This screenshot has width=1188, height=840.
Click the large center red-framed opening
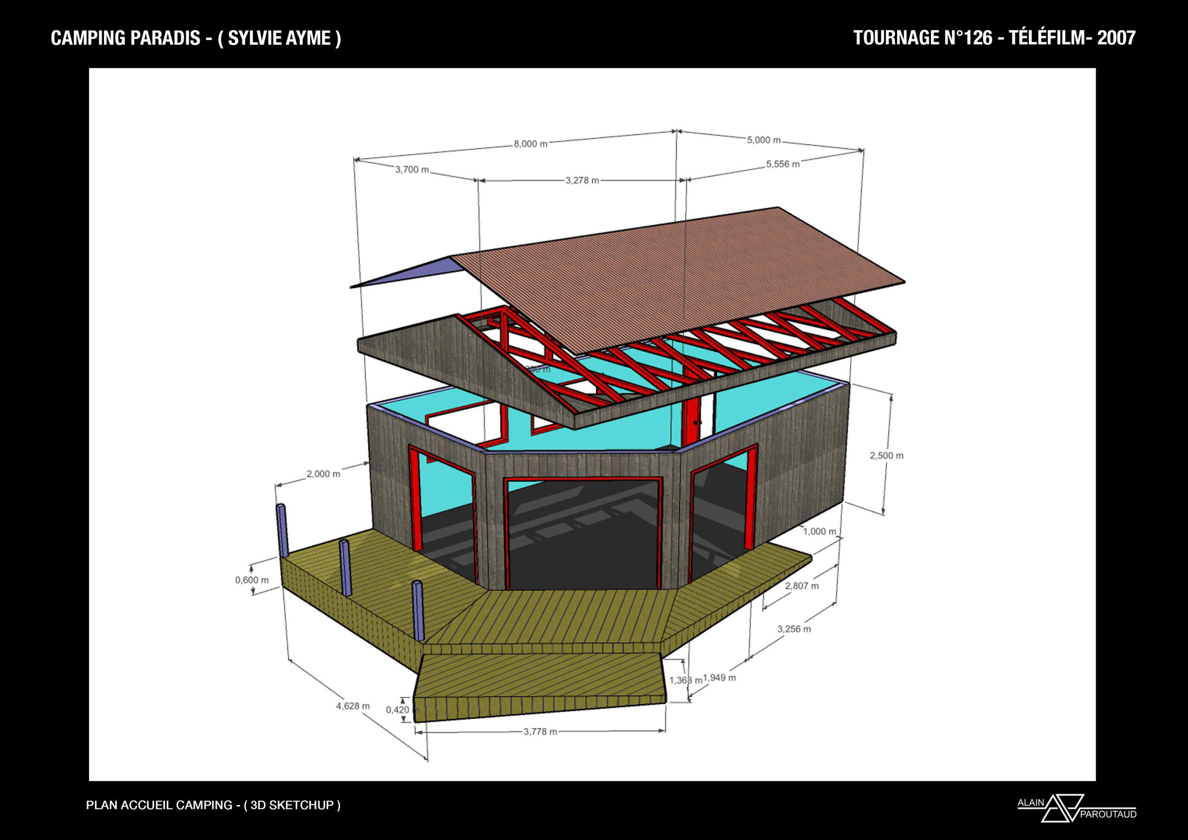pyautogui.click(x=583, y=533)
